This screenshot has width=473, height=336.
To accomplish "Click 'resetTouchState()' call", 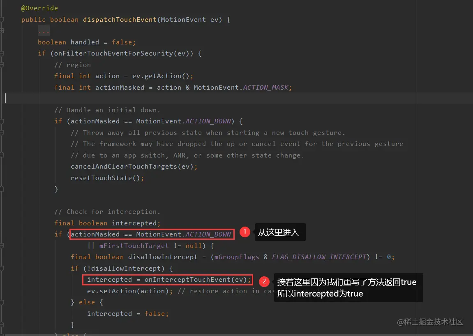I will point(105,178).
